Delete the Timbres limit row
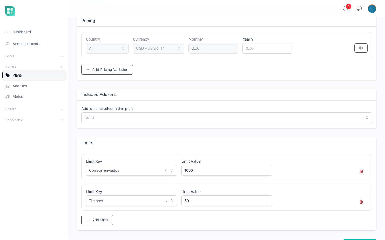385x240 pixels. point(361,202)
